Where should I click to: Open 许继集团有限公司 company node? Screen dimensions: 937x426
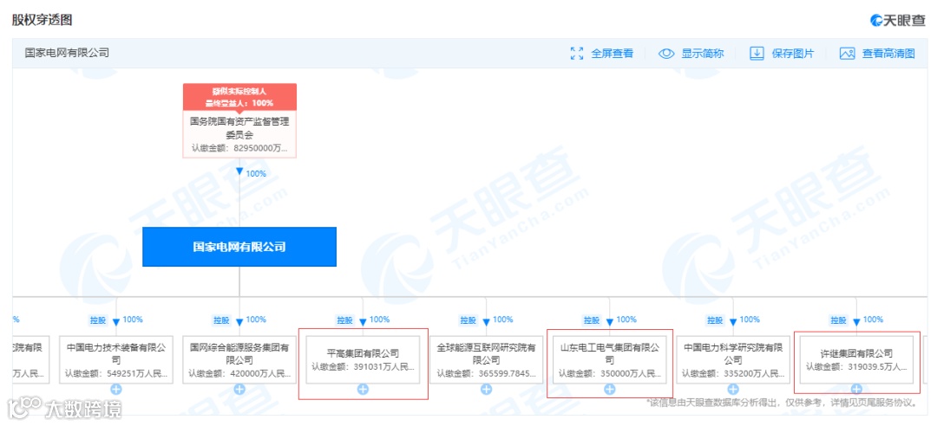pos(856,360)
